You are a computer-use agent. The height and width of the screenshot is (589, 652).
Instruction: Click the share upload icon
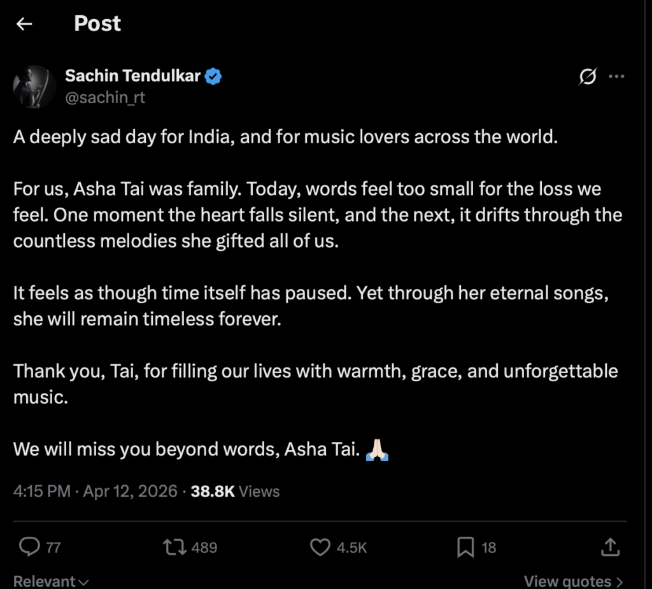coord(609,547)
